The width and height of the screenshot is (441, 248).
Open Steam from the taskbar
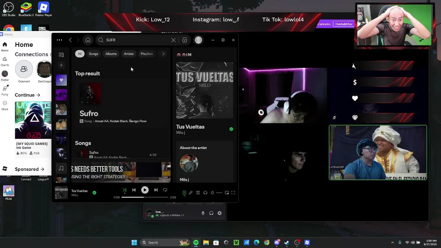click(x=287, y=242)
